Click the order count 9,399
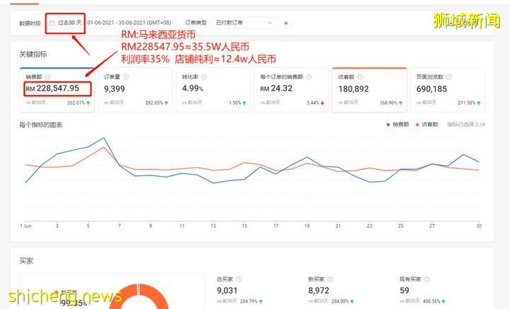The height and width of the screenshot is (309, 510). pyautogui.click(x=115, y=89)
